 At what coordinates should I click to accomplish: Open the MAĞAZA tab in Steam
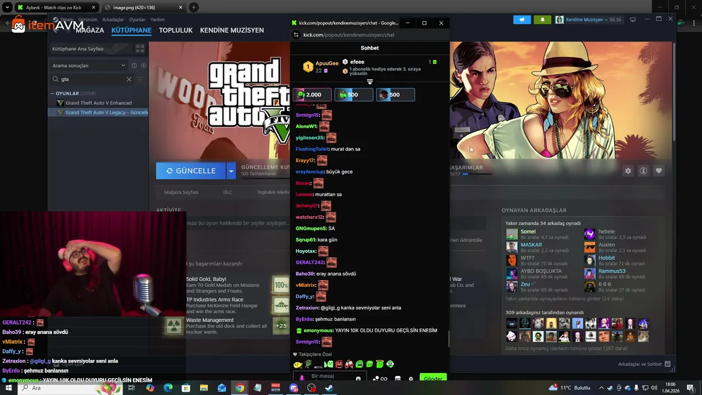[89, 31]
